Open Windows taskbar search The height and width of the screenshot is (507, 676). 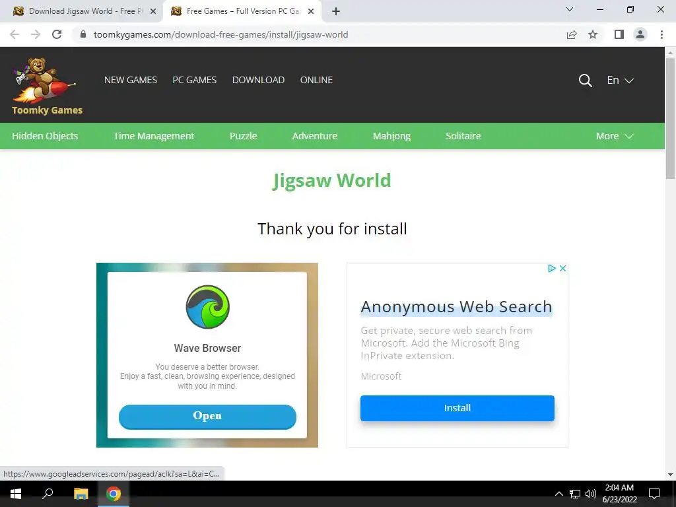click(48, 494)
